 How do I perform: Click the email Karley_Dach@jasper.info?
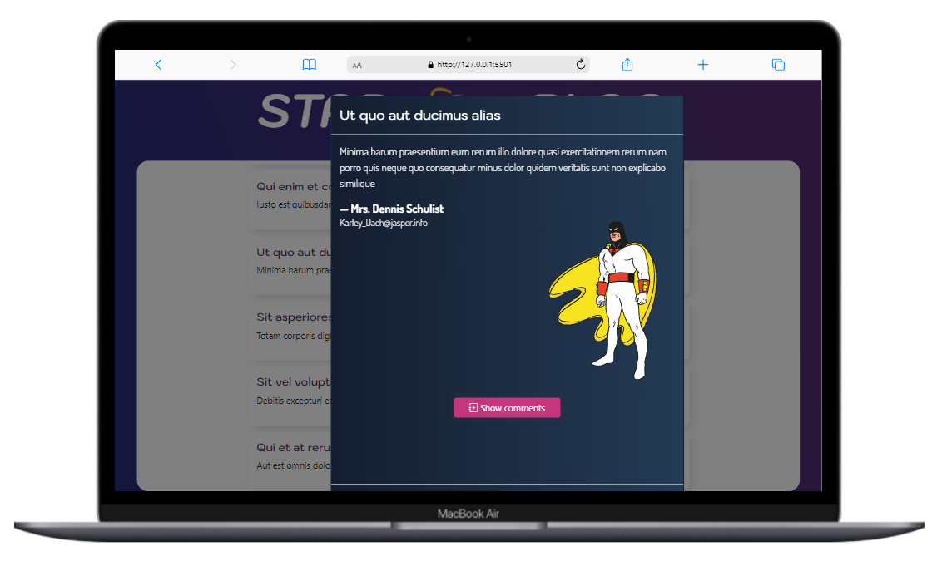click(384, 223)
